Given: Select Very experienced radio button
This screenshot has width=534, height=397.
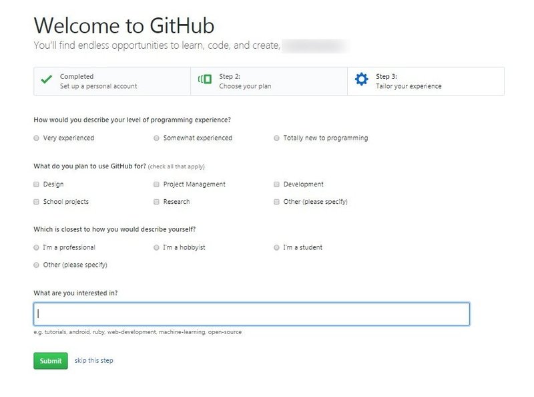Looking at the screenshot, I should tap(36, 138).
